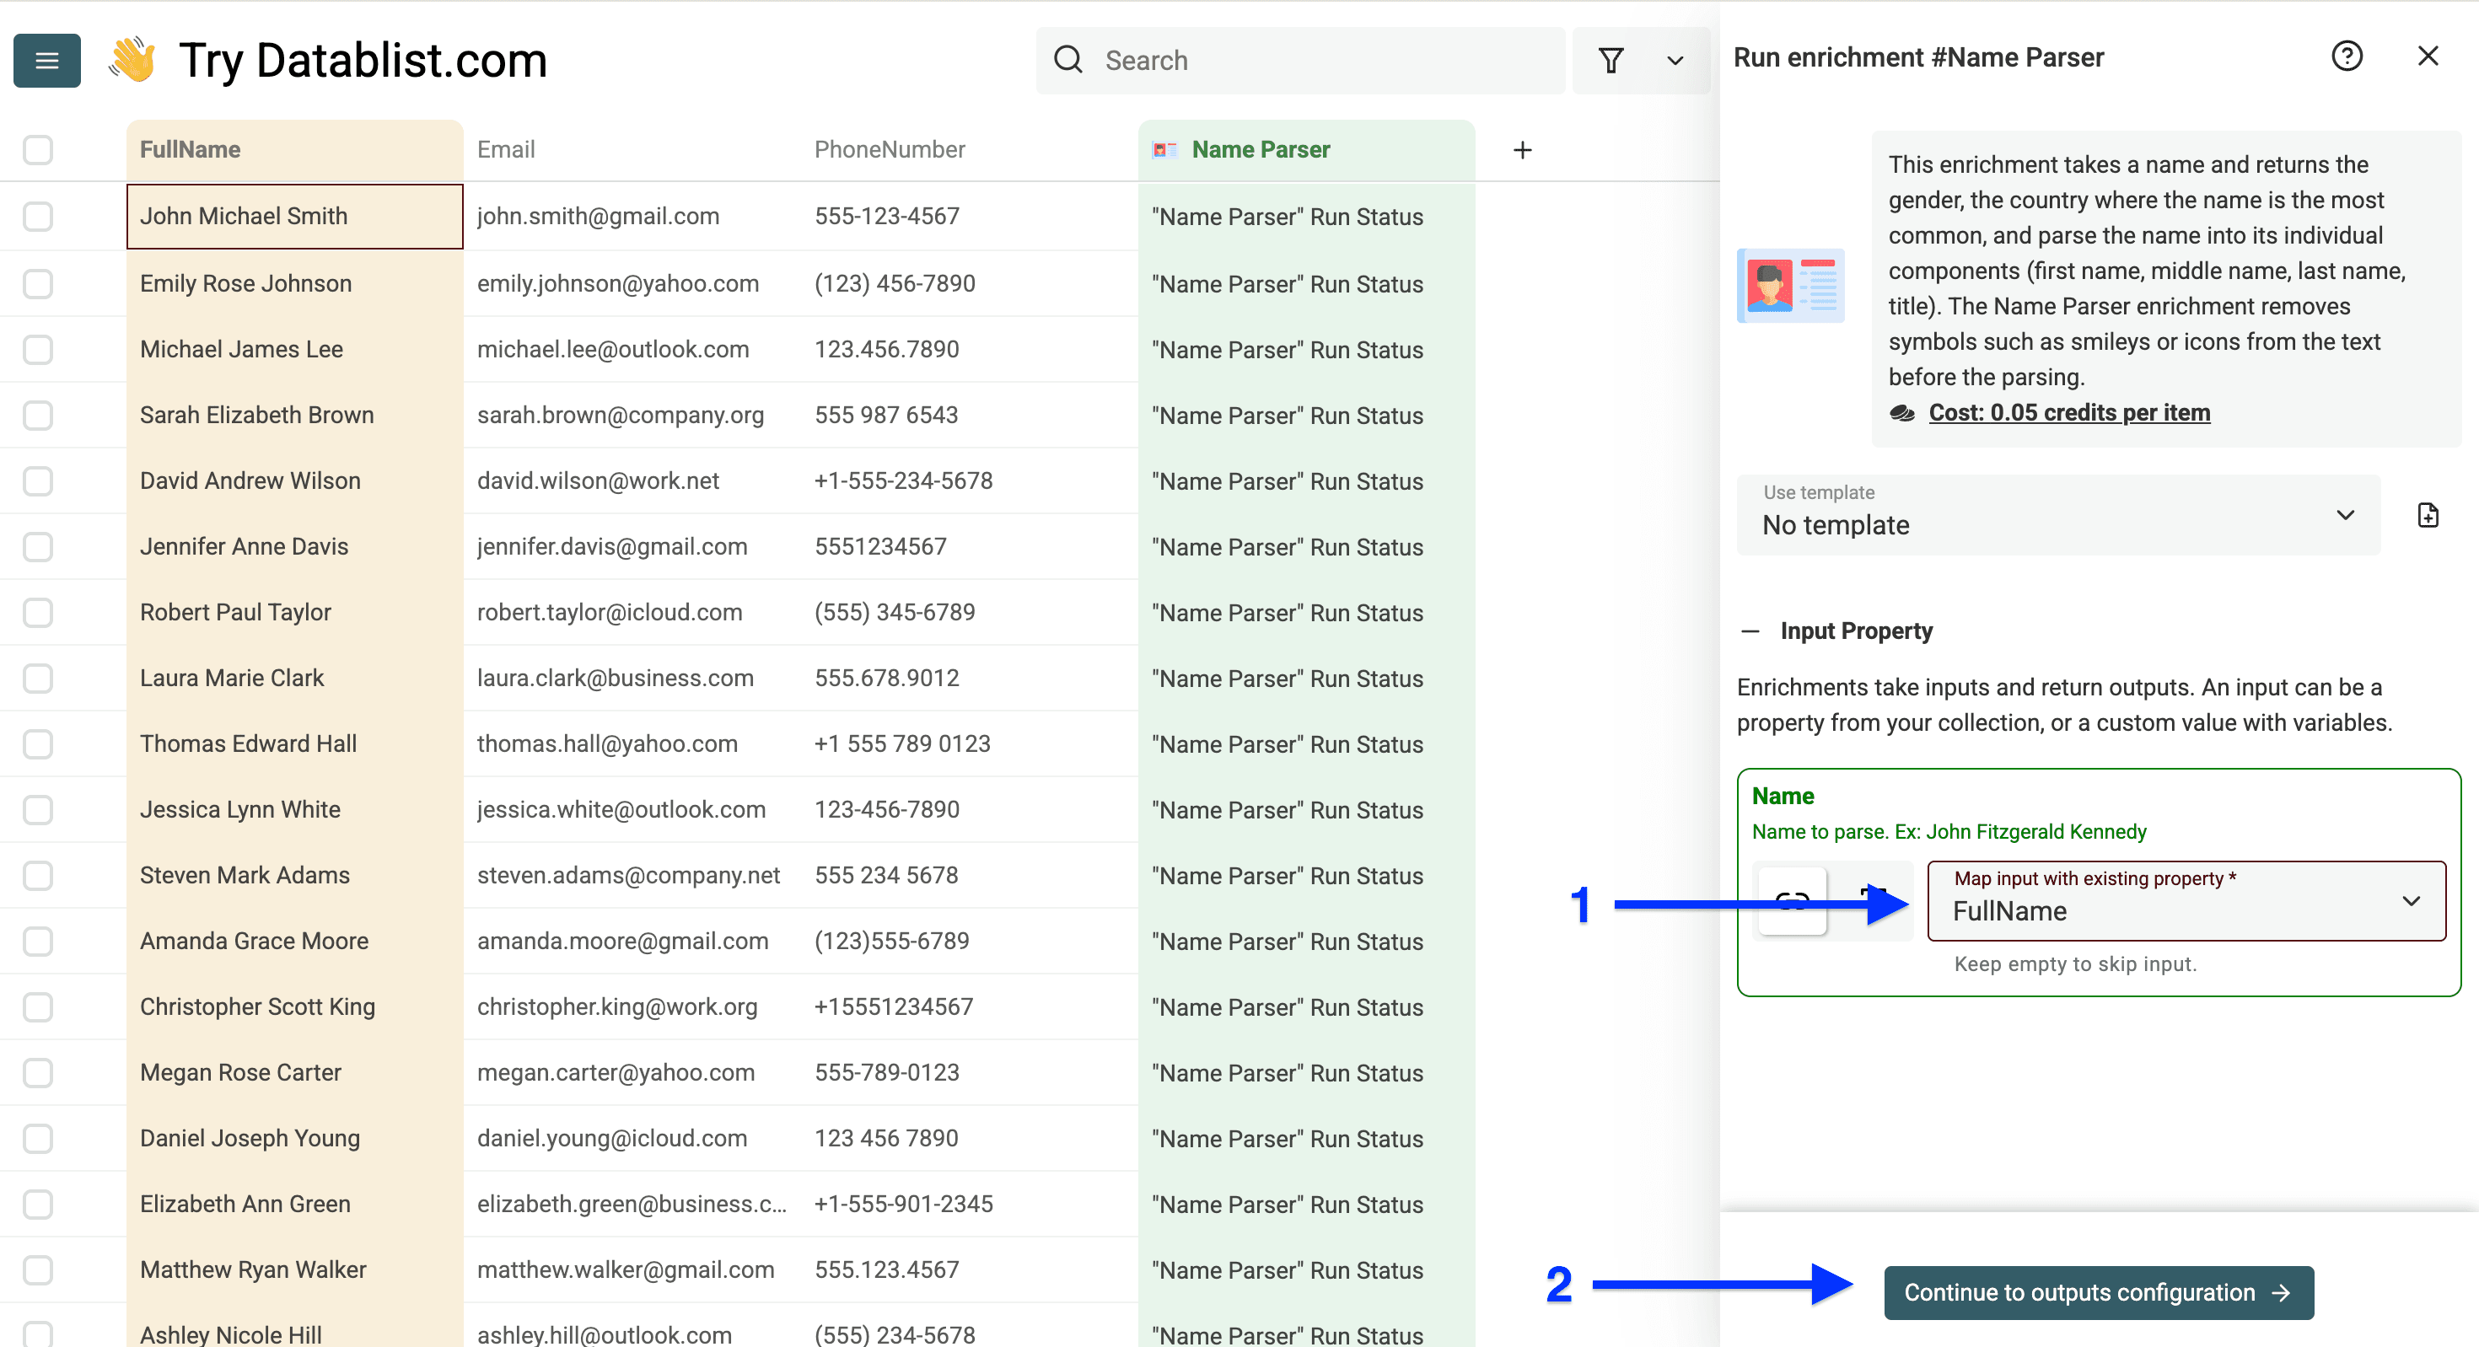
Task: Click the Name Parser column badge icon
Action: (x=1164, y=150)
